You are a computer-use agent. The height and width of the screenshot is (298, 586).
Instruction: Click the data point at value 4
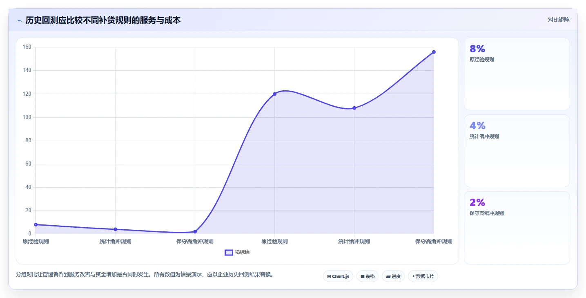(x=115, y=229)
